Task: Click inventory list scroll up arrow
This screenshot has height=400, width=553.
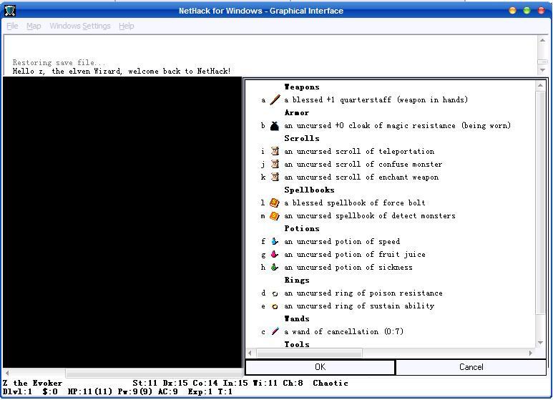Action: click(540, 85)
